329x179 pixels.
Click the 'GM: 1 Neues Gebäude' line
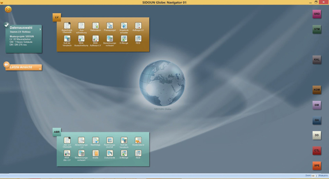coord(21,42)
